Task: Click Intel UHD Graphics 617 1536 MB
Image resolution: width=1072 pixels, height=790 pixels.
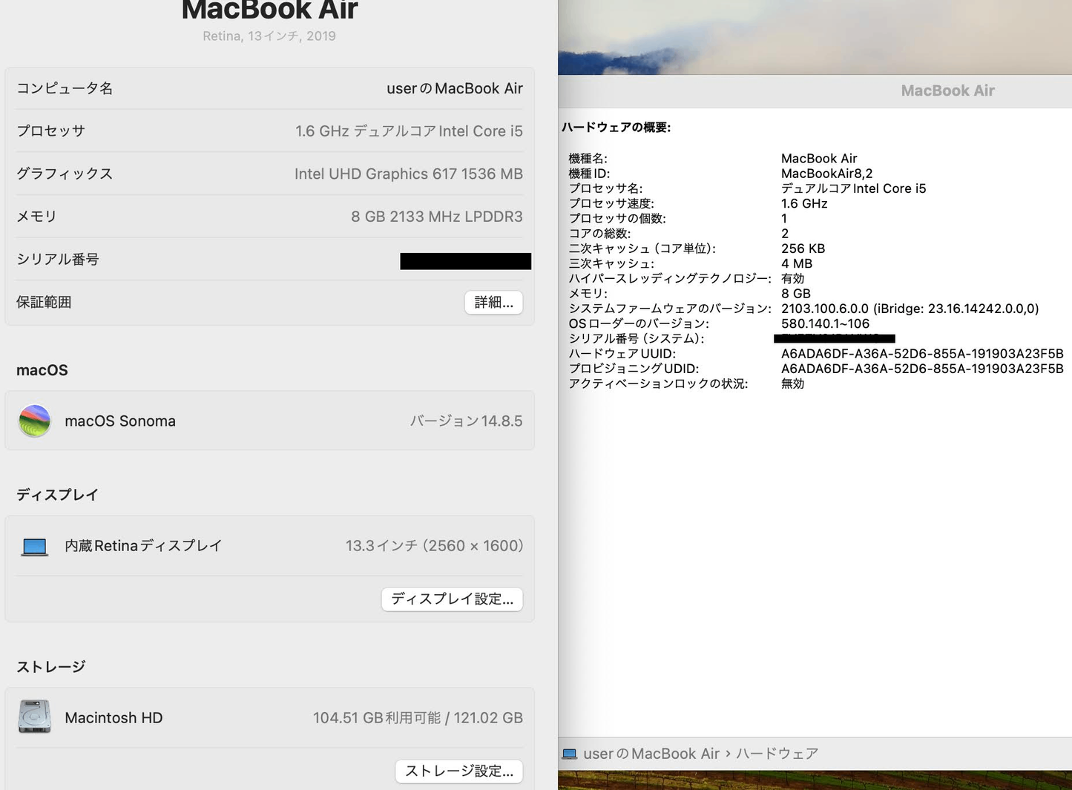Action: tap(409, 174)
